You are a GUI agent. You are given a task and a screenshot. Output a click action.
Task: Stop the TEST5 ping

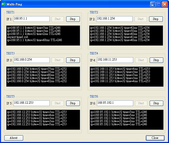[73, 103]
